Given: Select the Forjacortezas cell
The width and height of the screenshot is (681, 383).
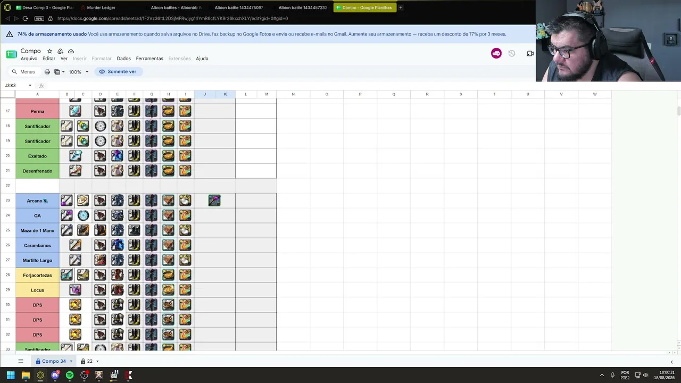Looking at the screenshot, I should coord(37,275).
